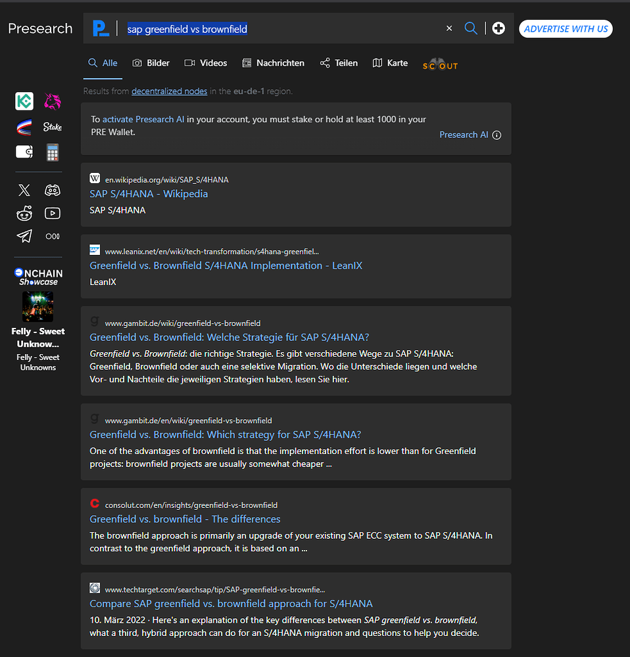This screenshot has width=630, height=657.
Task: Click the wallet emoji shortcut
Action: coord(24,151)
